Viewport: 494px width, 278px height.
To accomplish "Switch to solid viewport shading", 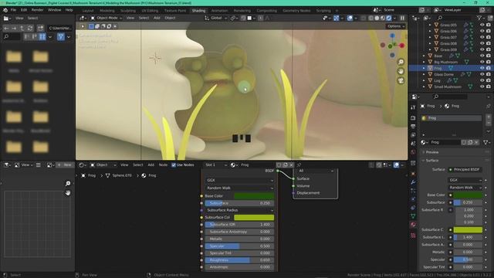I will point(377,18).
